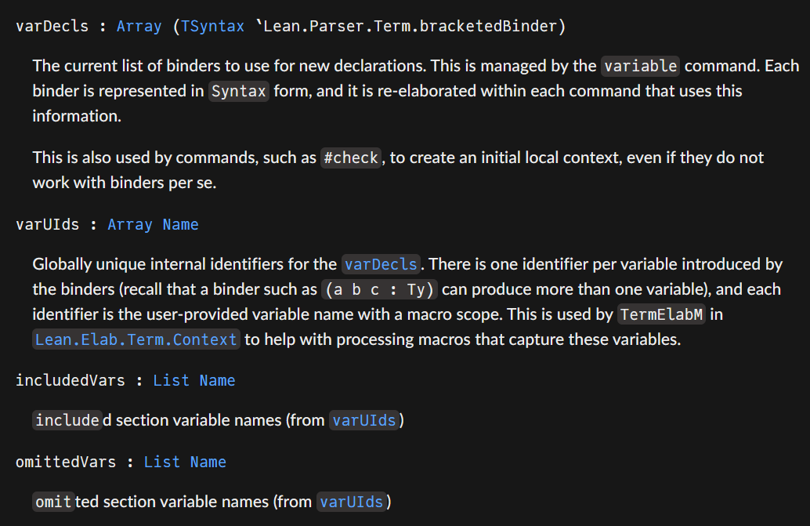Click Name link in varUIds signature

tap(180, 225)
